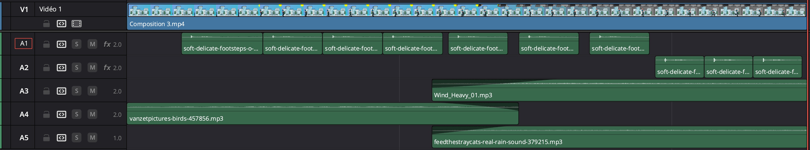
Task: Mute audio track A2
Action: tap(92, 67)
